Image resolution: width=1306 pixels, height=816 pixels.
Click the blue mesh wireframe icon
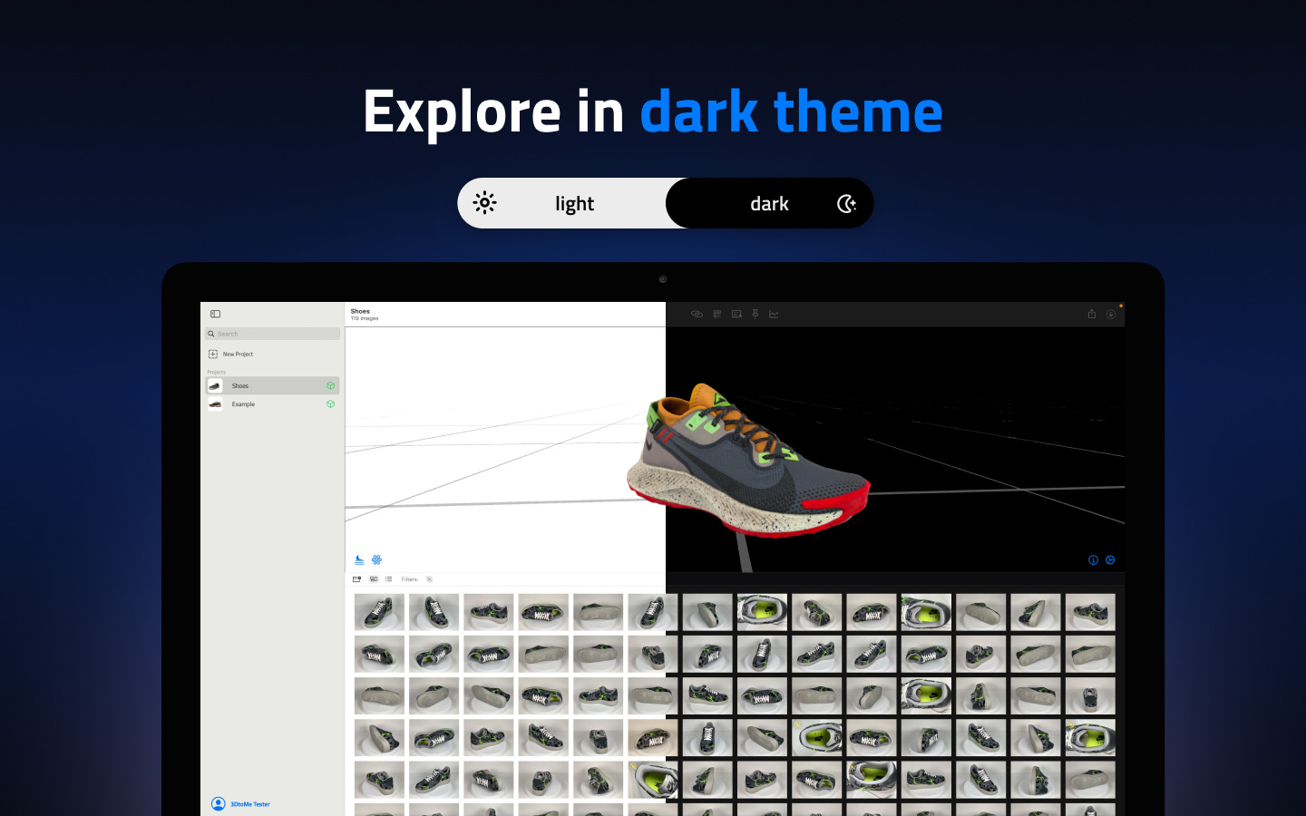[x=376, y=559]
